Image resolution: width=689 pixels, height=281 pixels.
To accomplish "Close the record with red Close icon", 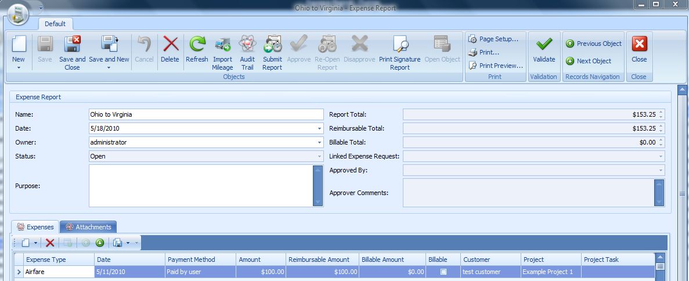I will click(639, 44).
